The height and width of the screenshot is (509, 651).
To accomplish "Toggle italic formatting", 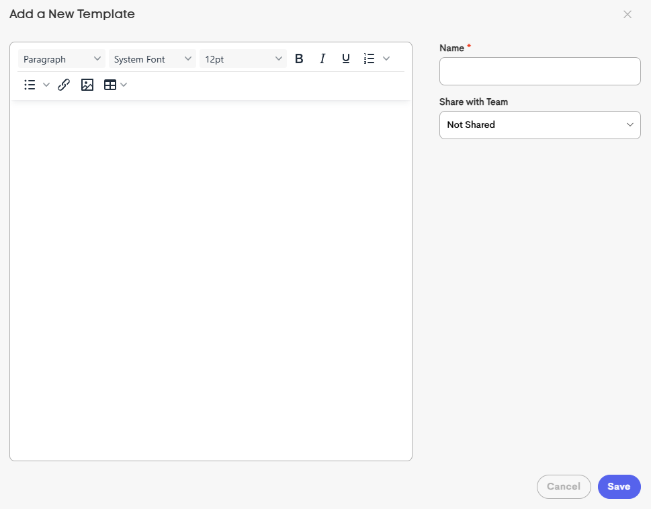I will coord(322,58).
